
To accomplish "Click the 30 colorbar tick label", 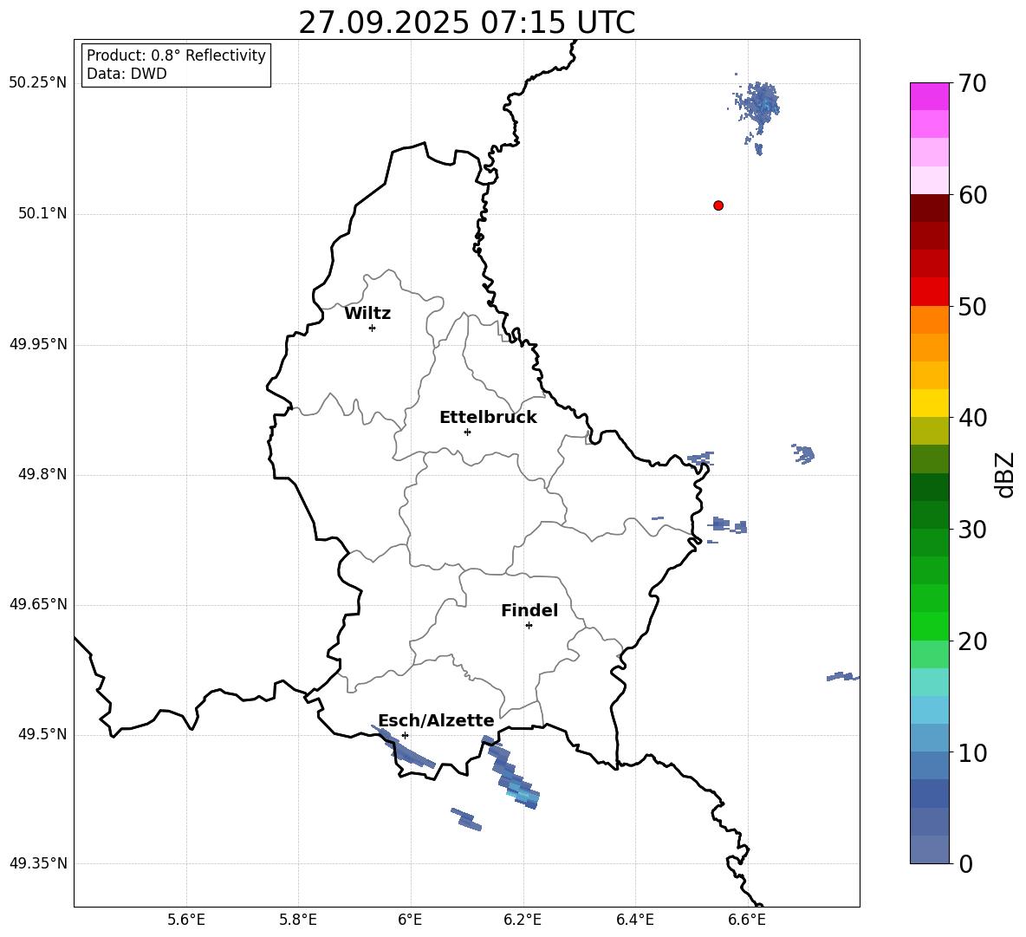I will click(972, 530).
